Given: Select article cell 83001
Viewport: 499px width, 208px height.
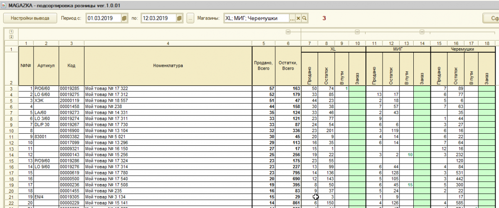Looking at the screenshot, I should 46,136.
